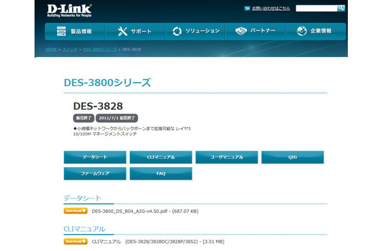Follow the お問い合わせはこちら link
383x251 pixels.
[271, 9]
